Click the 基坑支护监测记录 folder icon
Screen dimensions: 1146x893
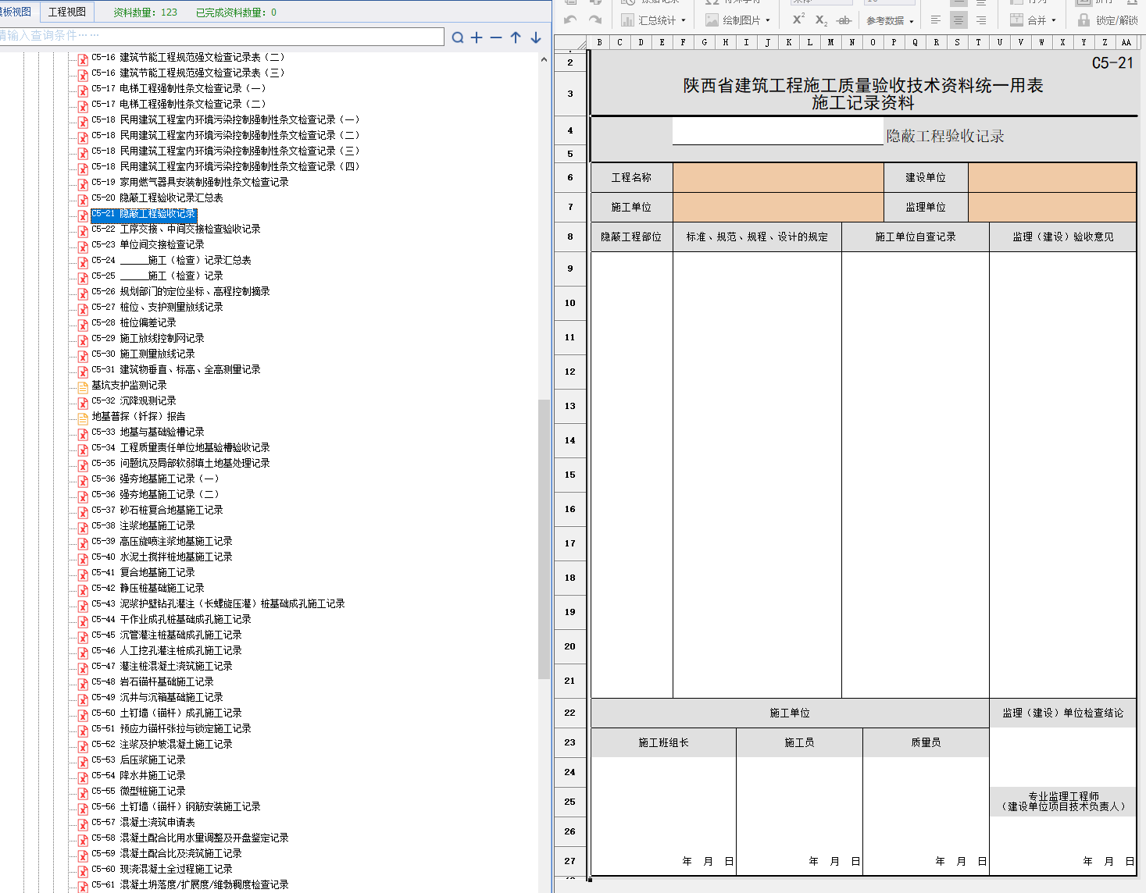pyautogui.click(x=83, y=386)
